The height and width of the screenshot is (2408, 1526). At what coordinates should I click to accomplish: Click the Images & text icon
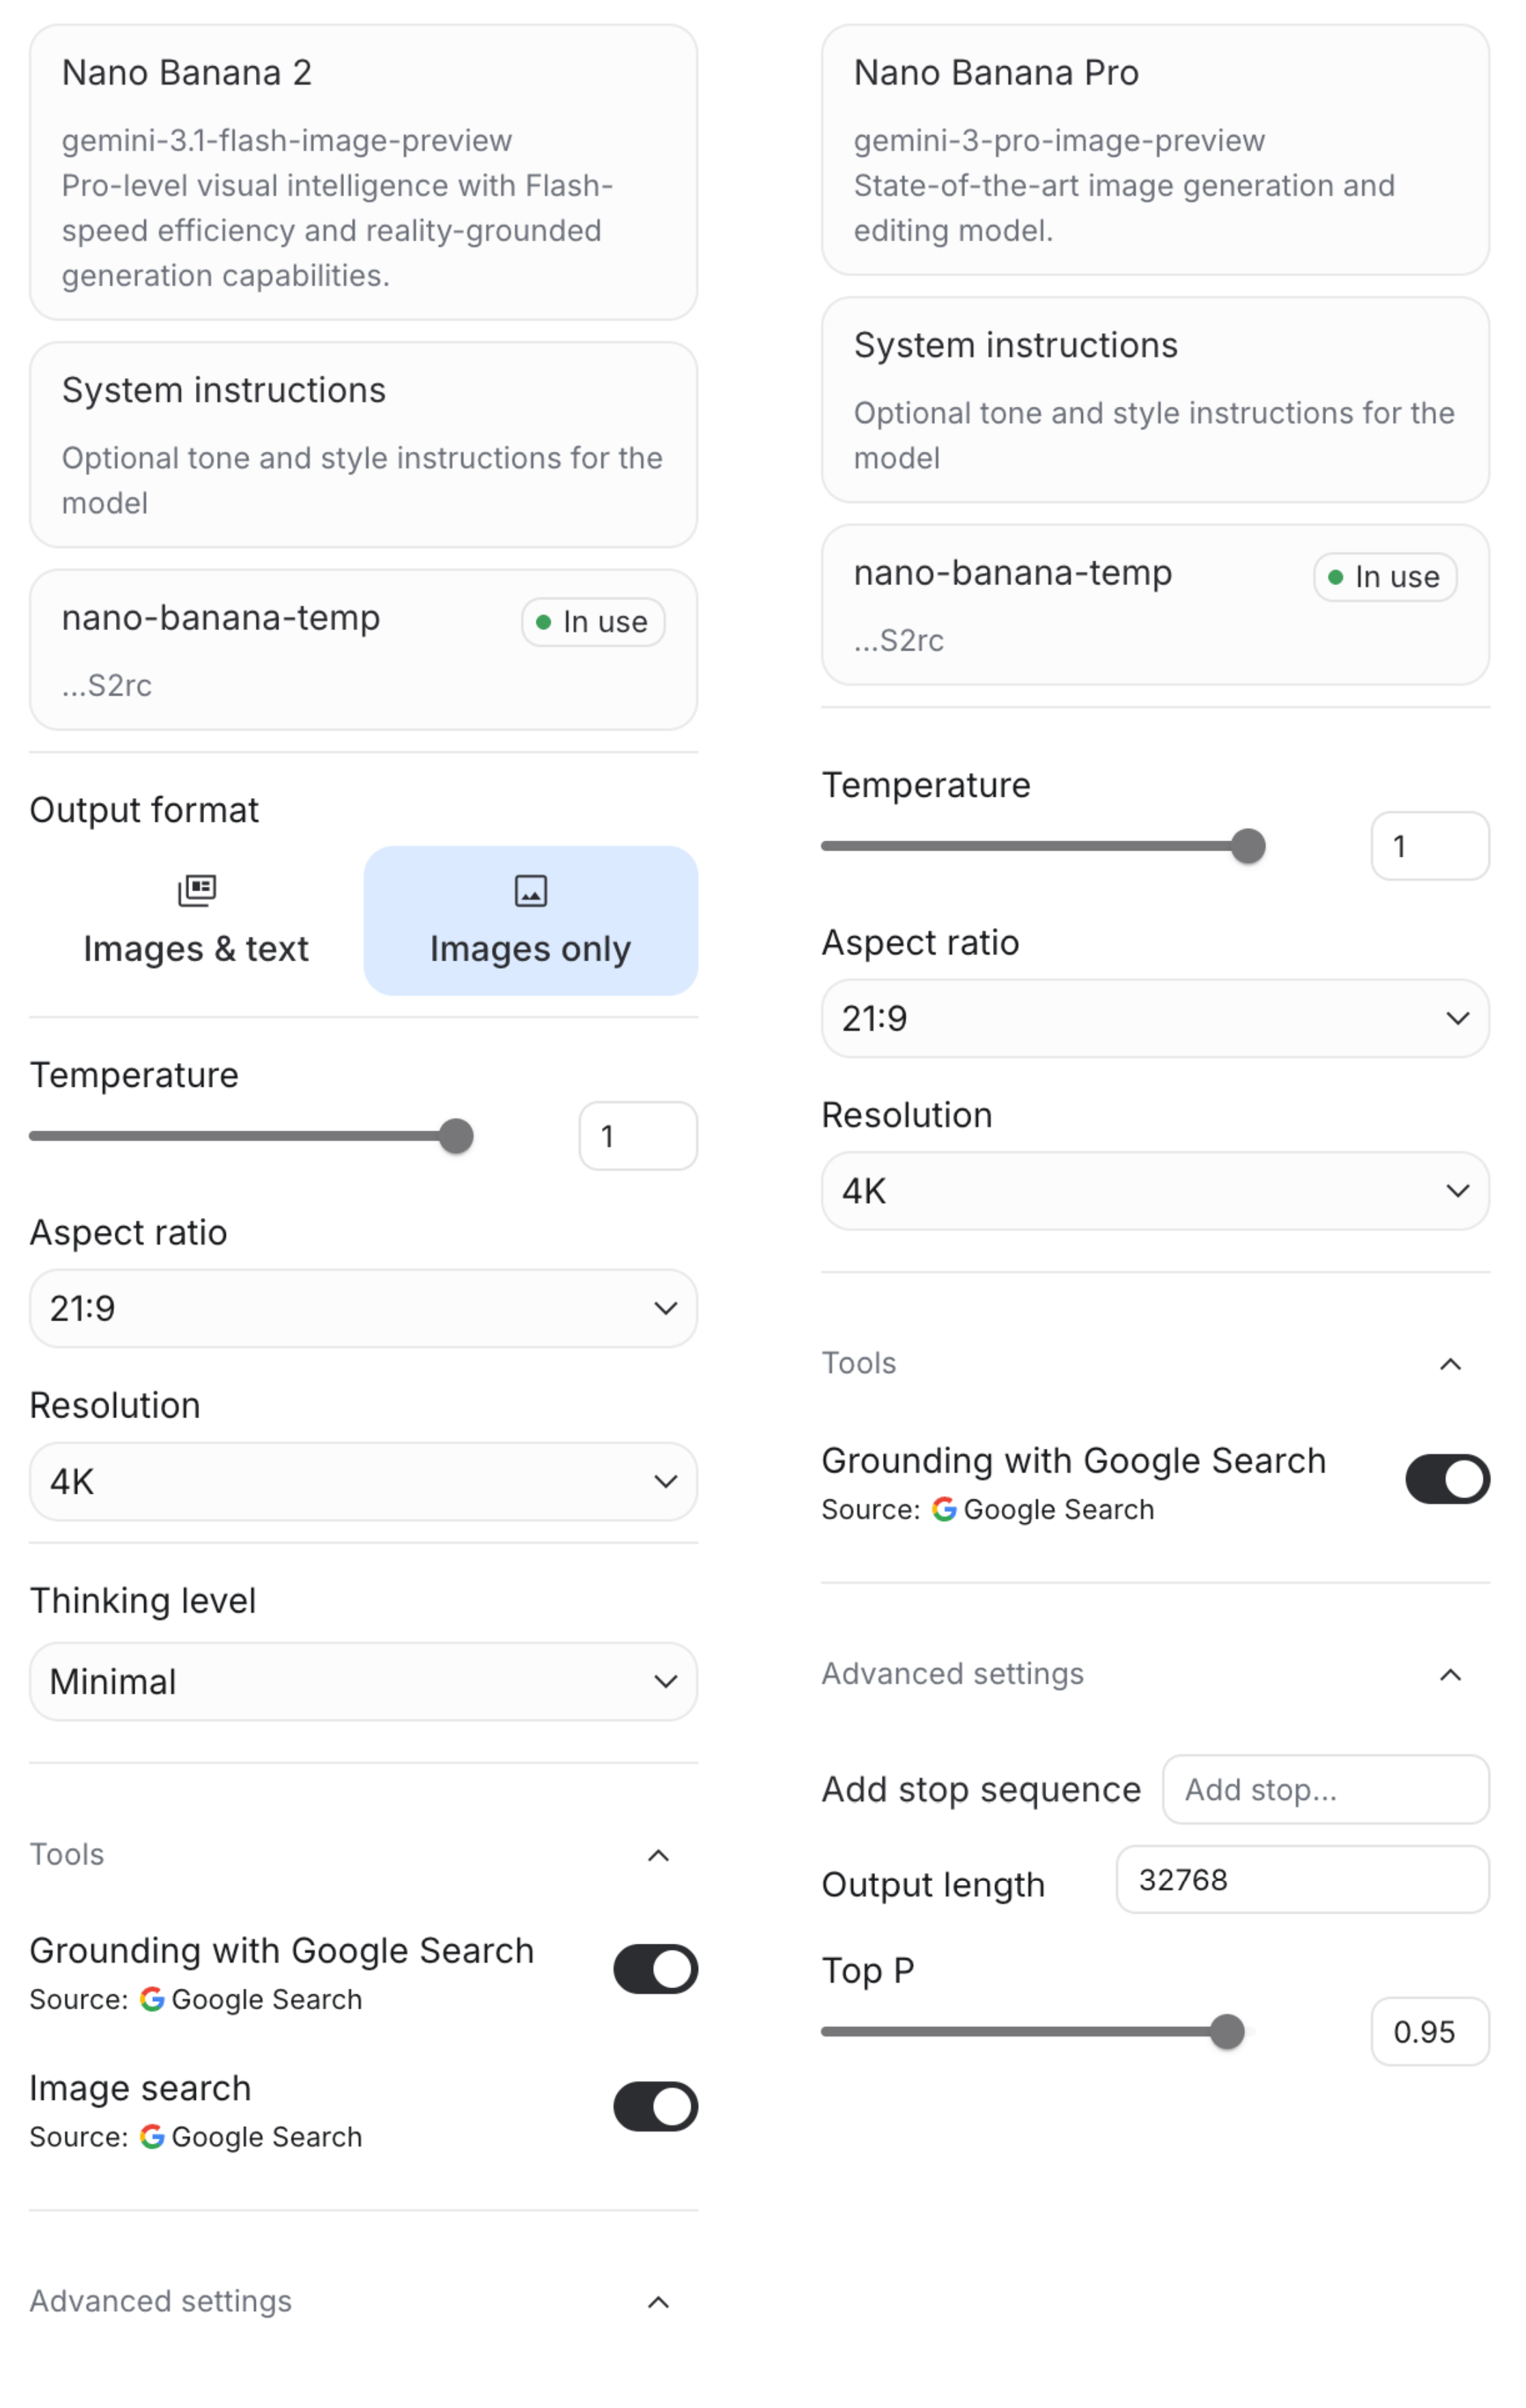click(x=196, y=890)
